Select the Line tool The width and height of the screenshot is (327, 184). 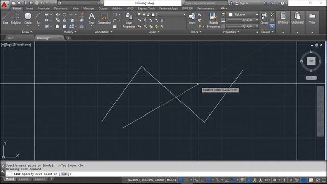tap(6, 18)
